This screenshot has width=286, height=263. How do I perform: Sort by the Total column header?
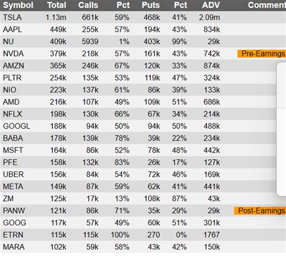pos(57,5)
